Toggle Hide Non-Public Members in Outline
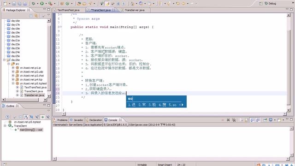Image resolution: width=295 pixels, height=166 pixels. click(x=42, y=117)
